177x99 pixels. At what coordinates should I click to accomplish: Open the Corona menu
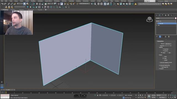(x=117, y=1)
